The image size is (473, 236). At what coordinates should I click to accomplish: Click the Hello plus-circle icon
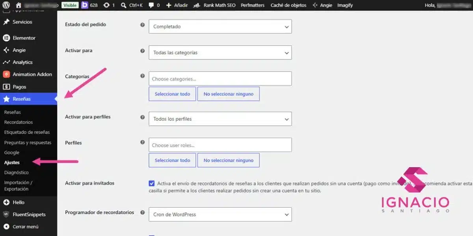tap(6, 203)
